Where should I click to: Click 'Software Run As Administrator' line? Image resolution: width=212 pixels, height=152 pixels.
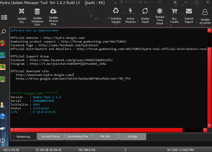[x=35, y=30]
